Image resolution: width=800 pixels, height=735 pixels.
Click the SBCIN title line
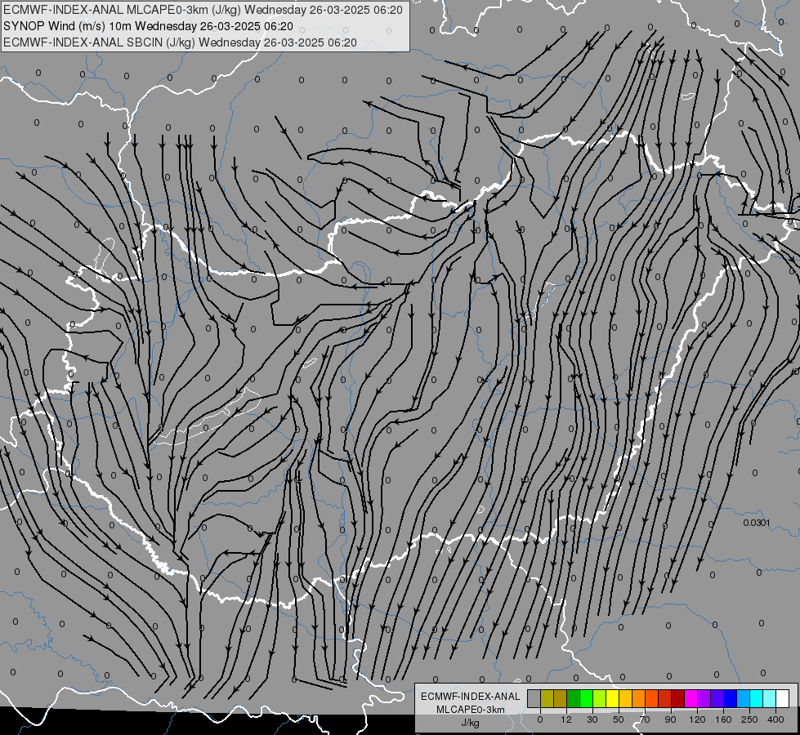tap(180, 42)
